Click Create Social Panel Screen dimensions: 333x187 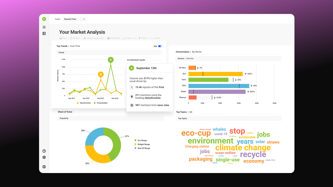[93, 38]
